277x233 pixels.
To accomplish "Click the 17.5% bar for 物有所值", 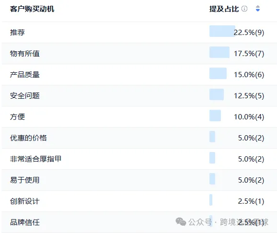I will coord(219,52).
